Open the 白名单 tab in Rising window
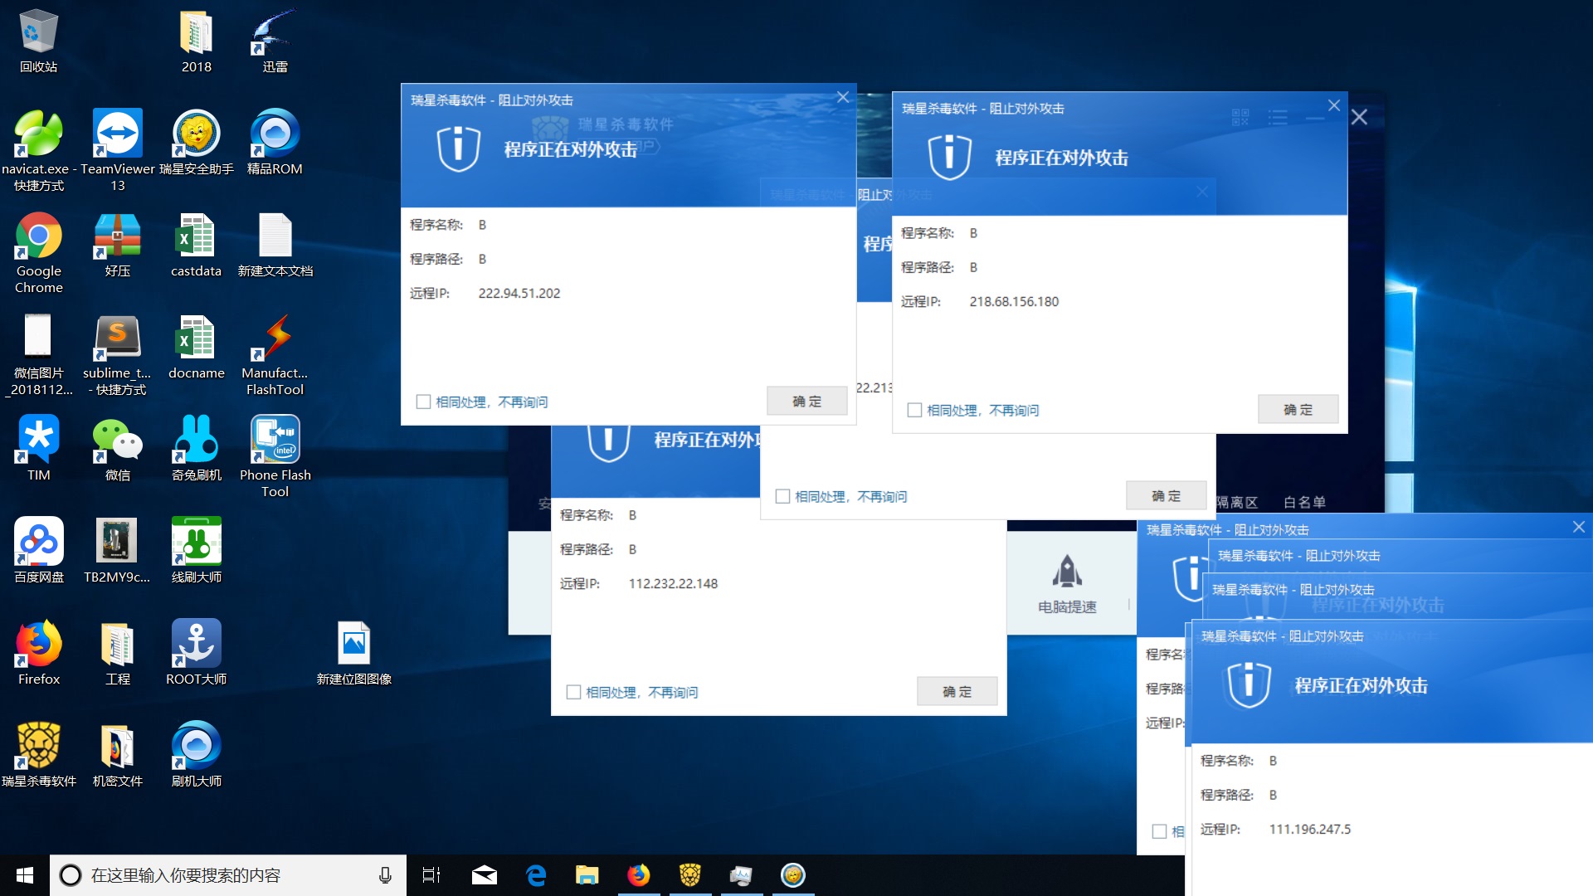 [x=1303, y=502]
